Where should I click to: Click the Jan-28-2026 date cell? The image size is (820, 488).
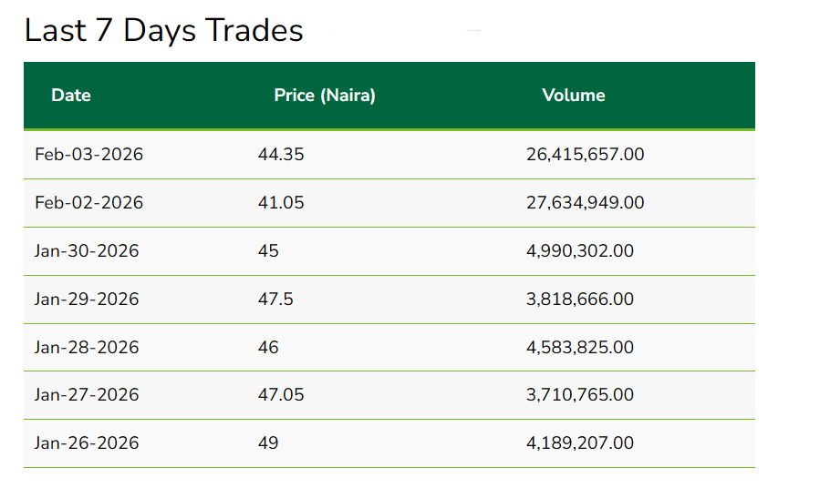[87, 348]
